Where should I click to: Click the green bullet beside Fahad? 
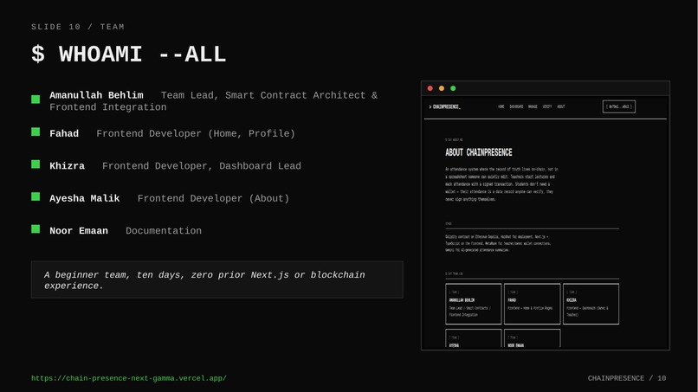click(x=36, y=132)
